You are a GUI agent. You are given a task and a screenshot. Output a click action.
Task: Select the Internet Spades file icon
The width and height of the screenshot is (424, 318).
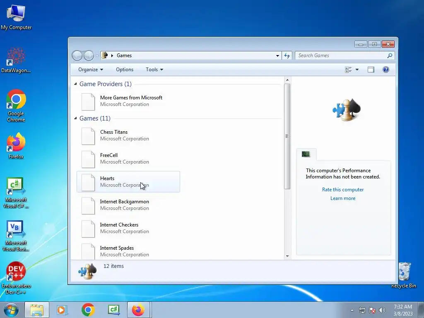pos(88,251)
